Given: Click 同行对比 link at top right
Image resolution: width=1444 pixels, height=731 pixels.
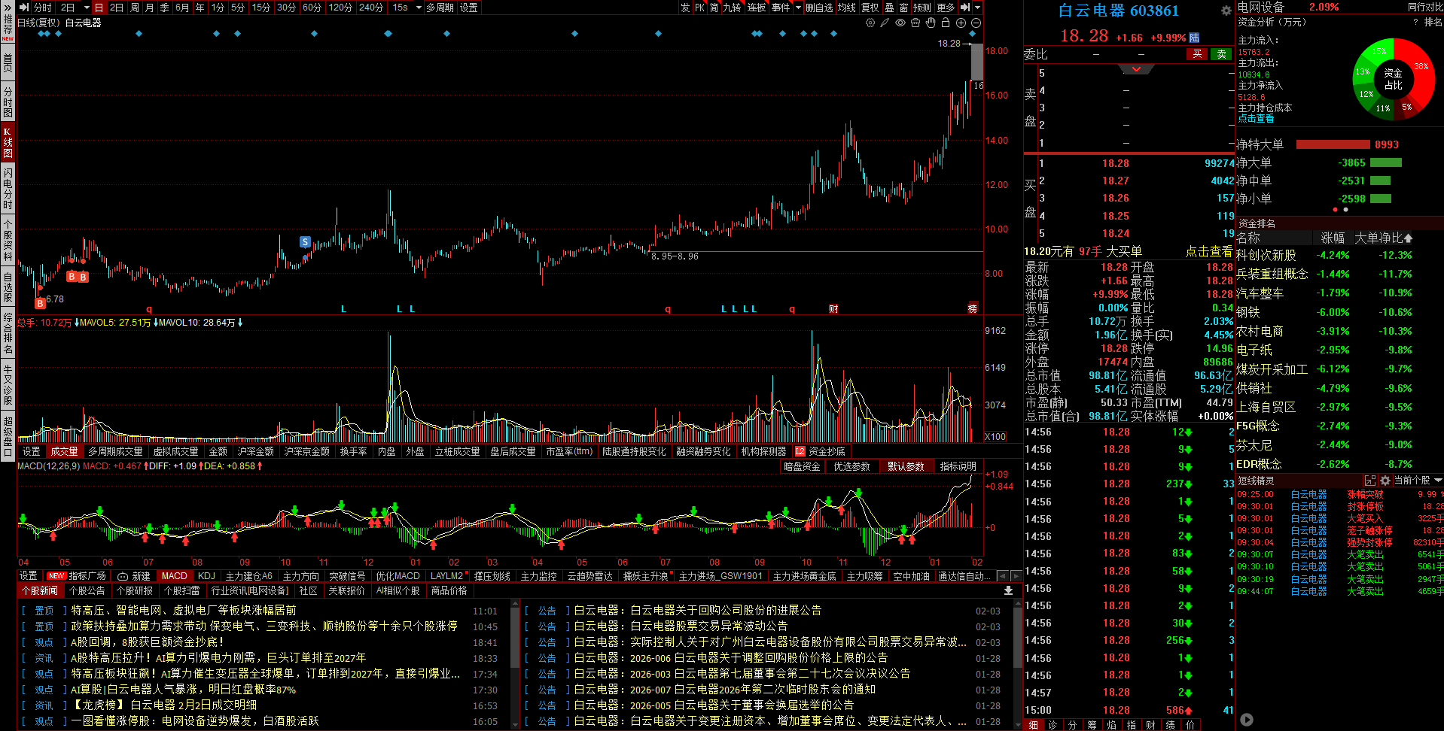Looking at the screenshot, I should (1426, 7).
